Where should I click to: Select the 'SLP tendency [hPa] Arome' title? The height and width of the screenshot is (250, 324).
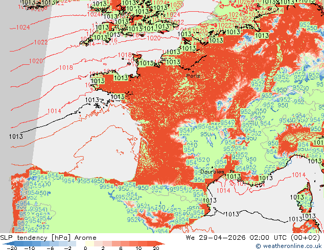click(48, 238)
